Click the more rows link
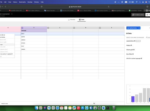 coord(5,104)
